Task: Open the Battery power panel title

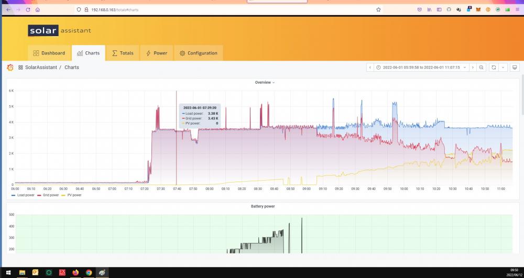Action: (x=263, y=207)
